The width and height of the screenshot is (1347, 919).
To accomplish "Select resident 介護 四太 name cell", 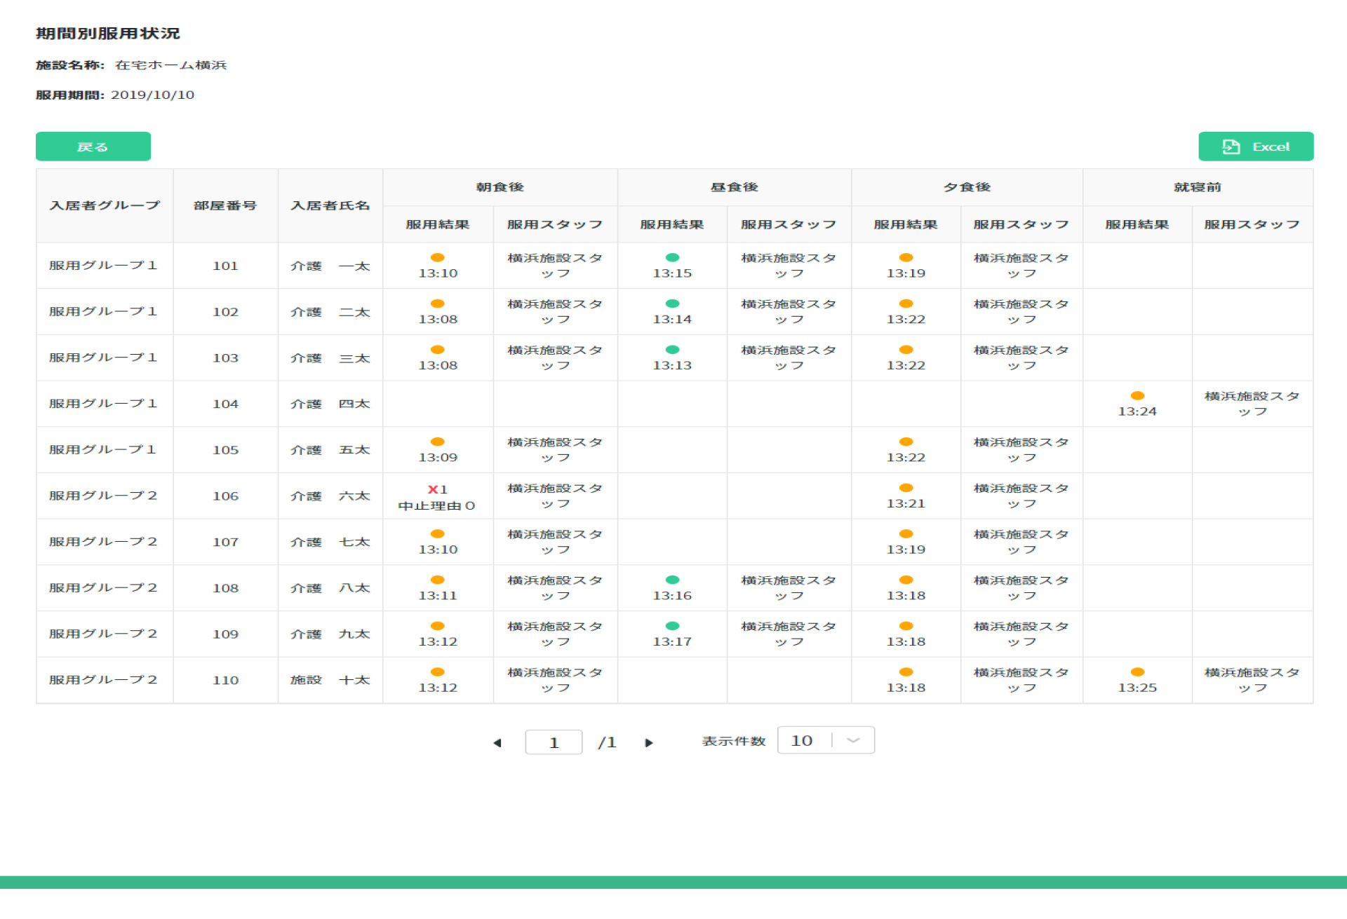I will pyautogui.click(x=330, y=404).
